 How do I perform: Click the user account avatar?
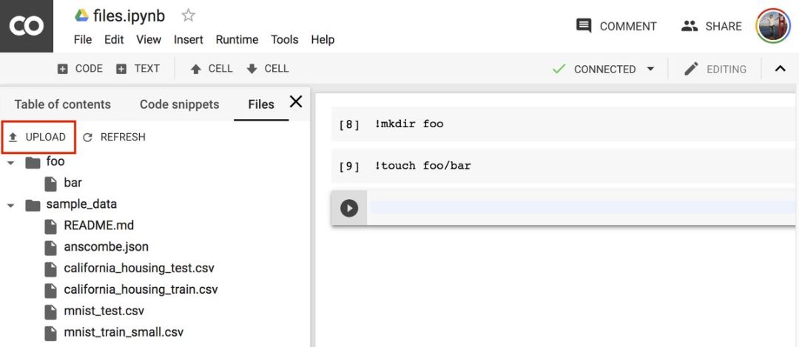(773, 26)
